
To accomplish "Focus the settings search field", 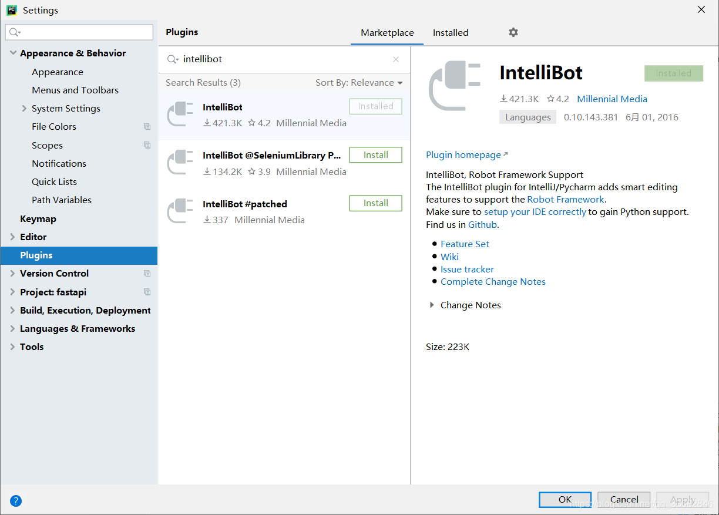I will [x=79, y=32].
